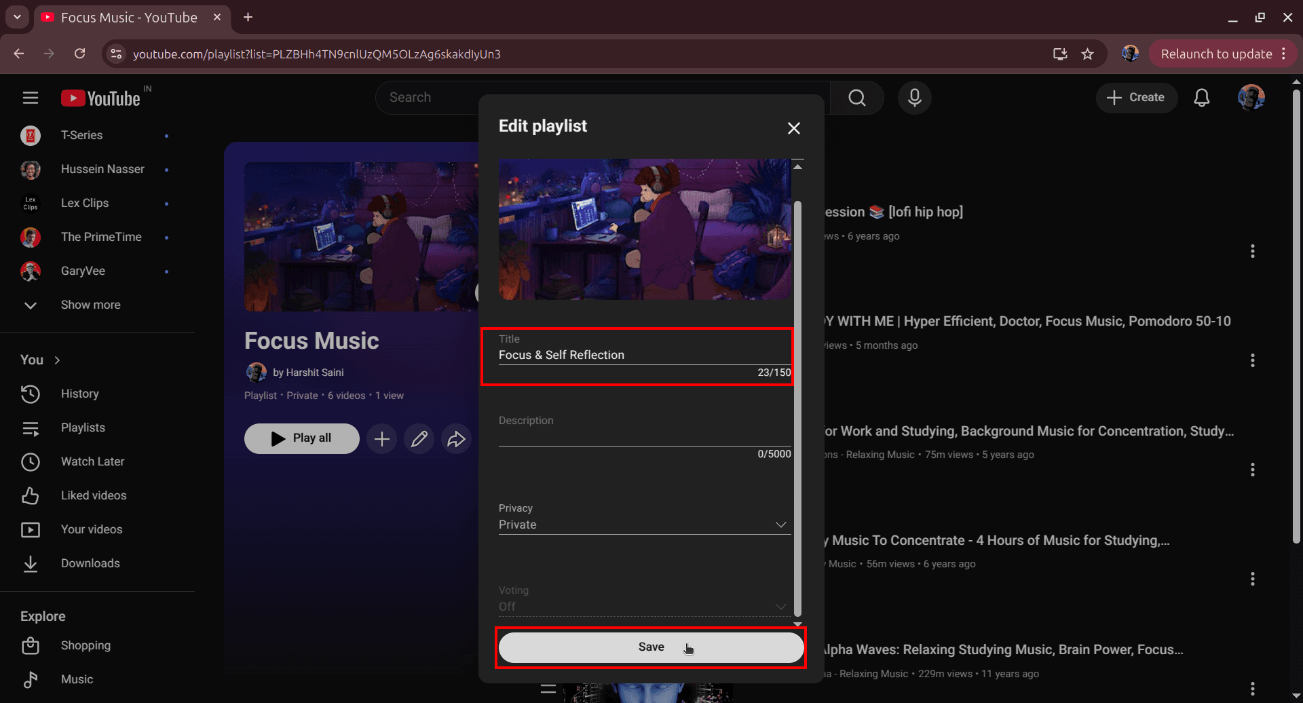Viewport: 1303px width, 703px height.
Task: Click the playlist Title input field
Action: (x=645, y=355)
